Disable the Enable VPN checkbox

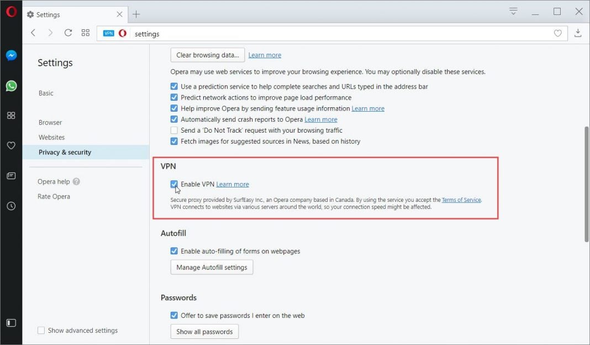174,184
